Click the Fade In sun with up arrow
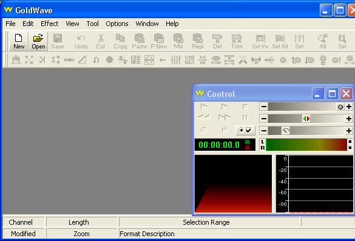Image resolution: width=355 pixels, height=241 pixels. 296,60
